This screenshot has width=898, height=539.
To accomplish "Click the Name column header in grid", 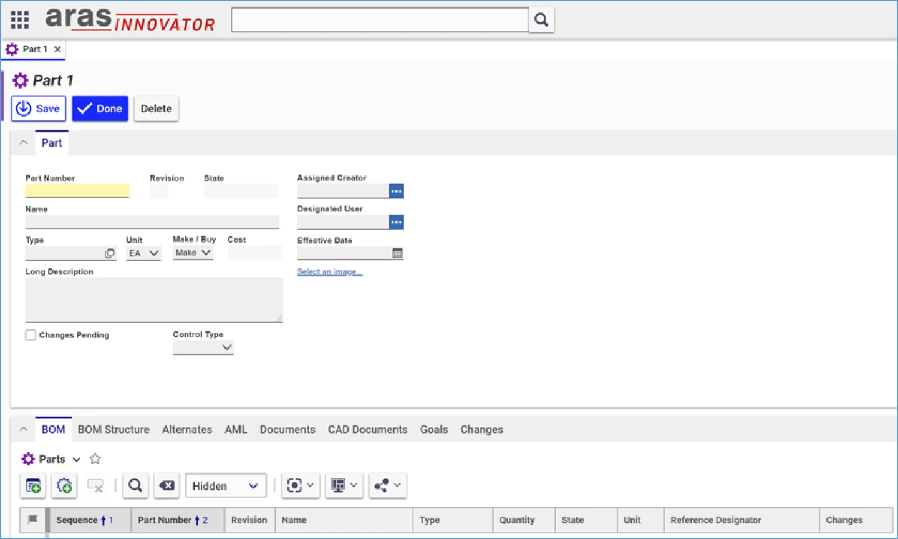I will [x=344, y=520].
